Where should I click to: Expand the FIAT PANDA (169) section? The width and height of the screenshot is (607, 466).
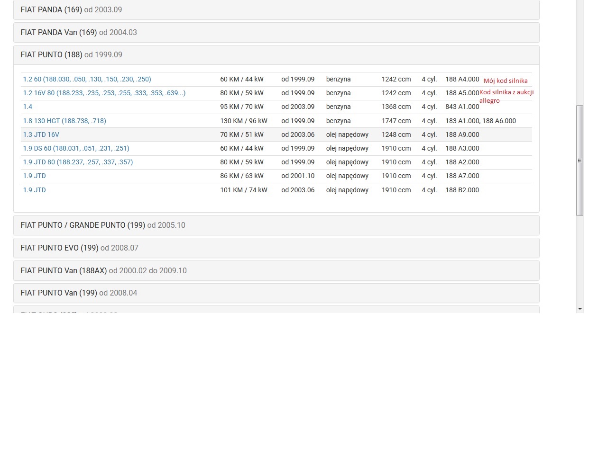pos(71,9)
